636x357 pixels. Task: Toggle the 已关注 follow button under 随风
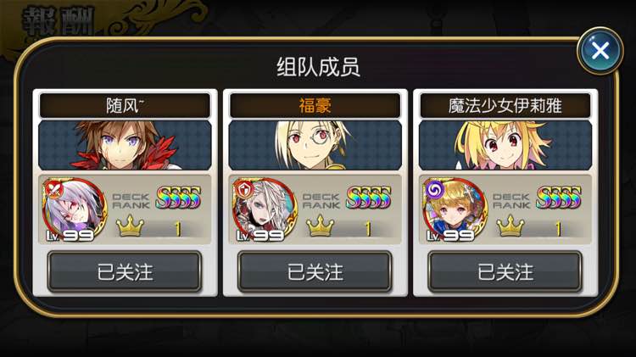[x=125, y=271]
